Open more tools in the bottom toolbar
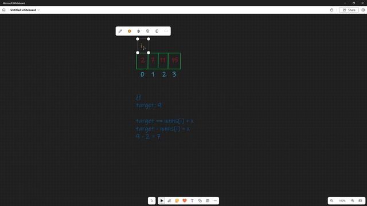367x206 pixels. coord(215,201)
